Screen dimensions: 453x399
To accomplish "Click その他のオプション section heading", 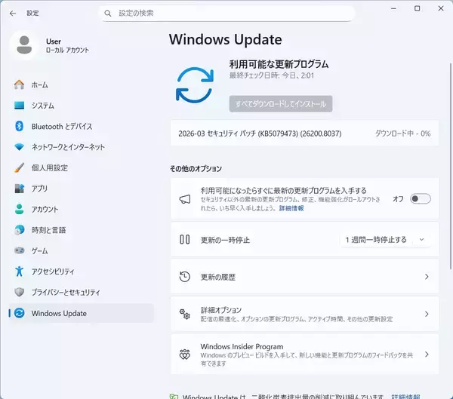I will [x=196, y=169].
